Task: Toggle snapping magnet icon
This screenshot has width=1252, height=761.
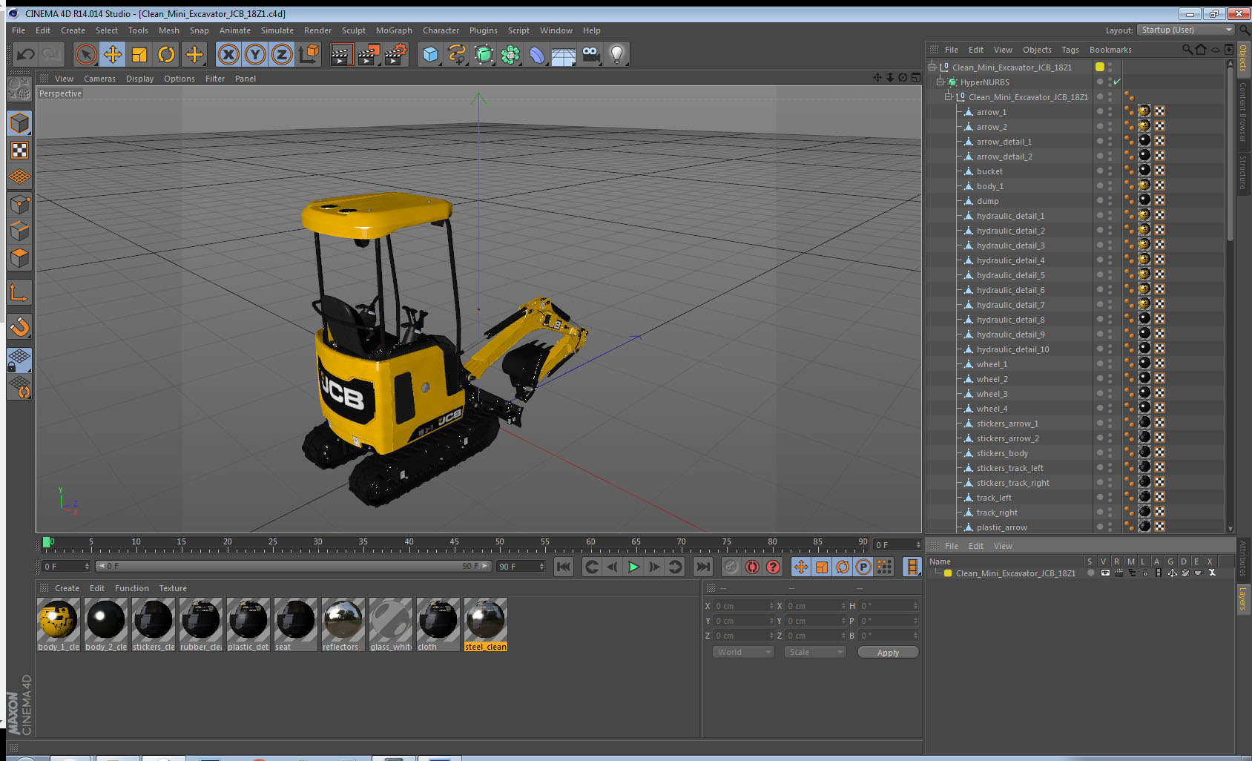Action: click(19, 326)
